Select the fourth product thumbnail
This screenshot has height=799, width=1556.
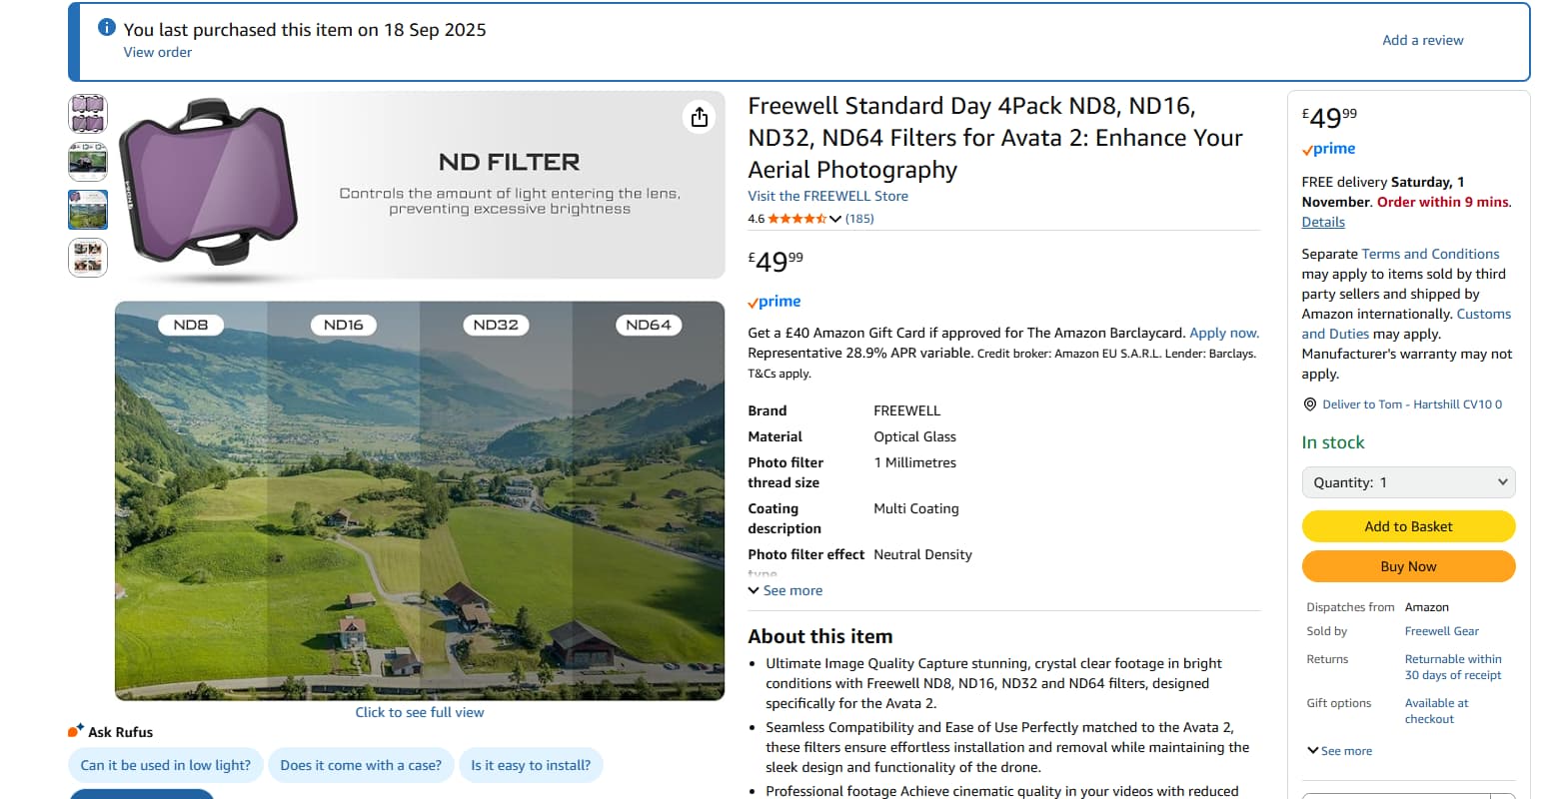88,258
